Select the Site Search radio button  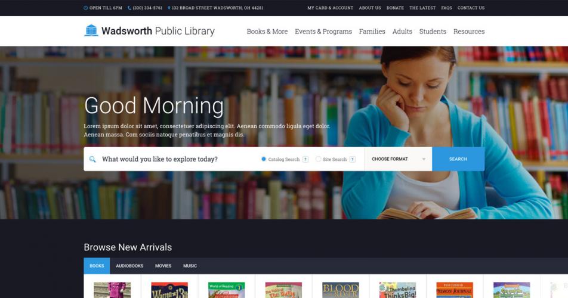[318, 159]
